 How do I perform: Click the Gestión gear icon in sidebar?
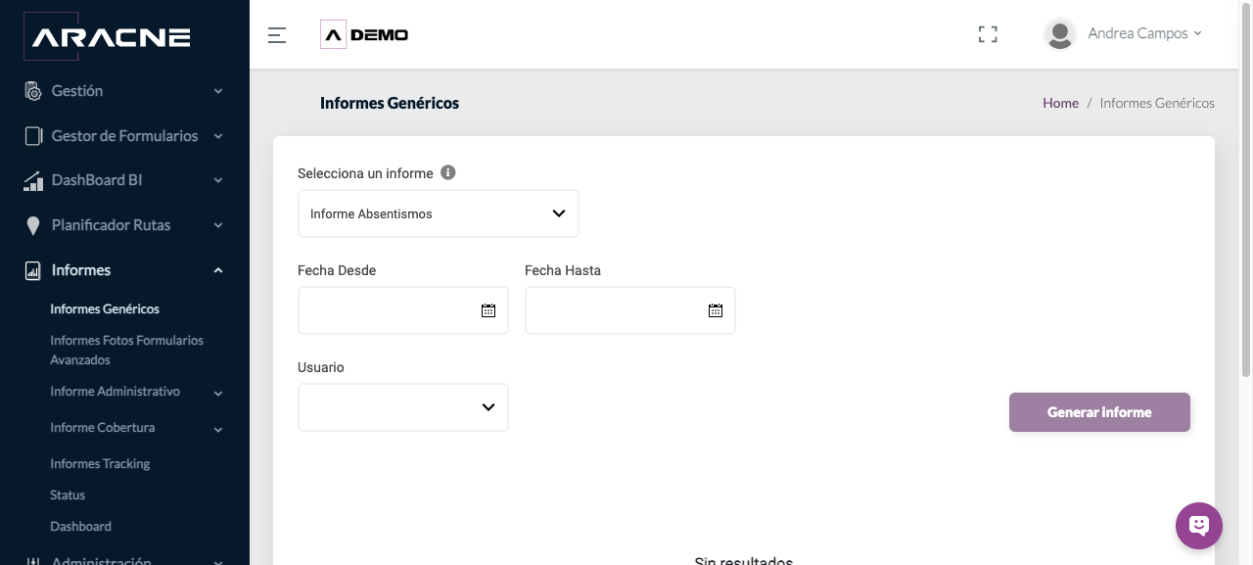pos(33,91)
